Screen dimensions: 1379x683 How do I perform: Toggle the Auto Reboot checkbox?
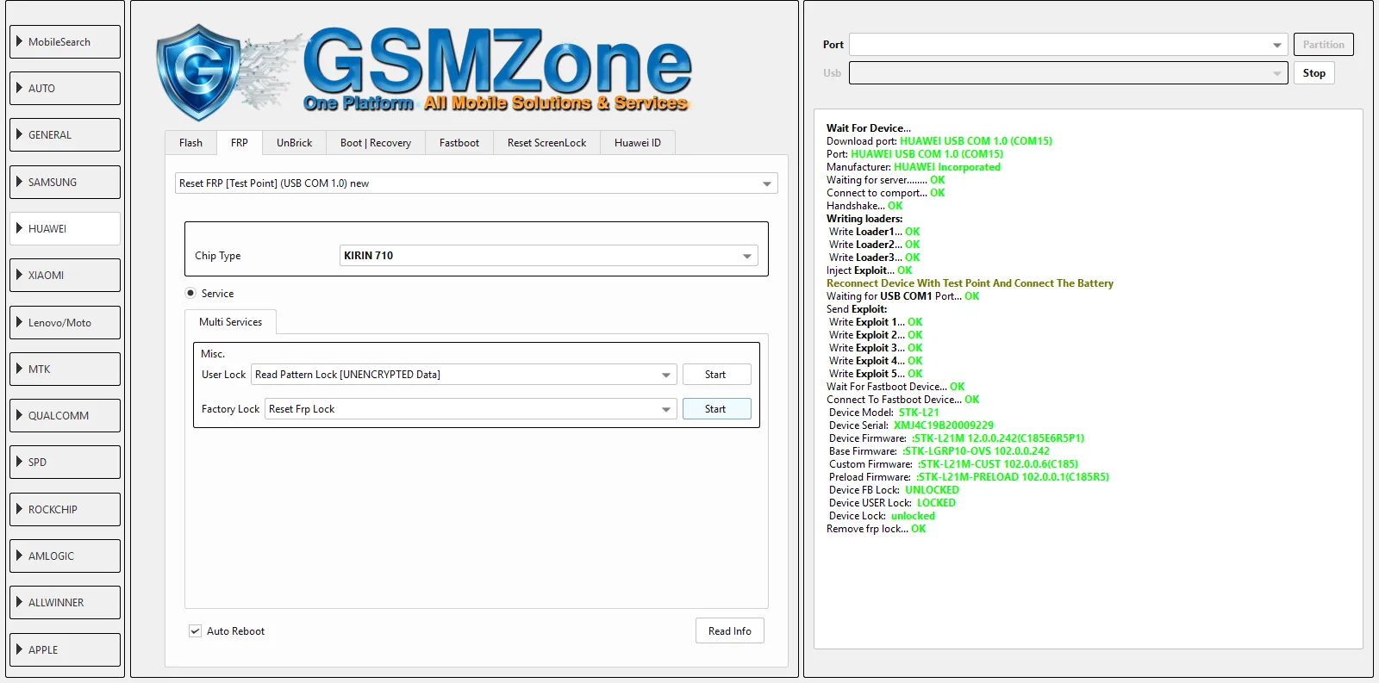pos(195,631)
